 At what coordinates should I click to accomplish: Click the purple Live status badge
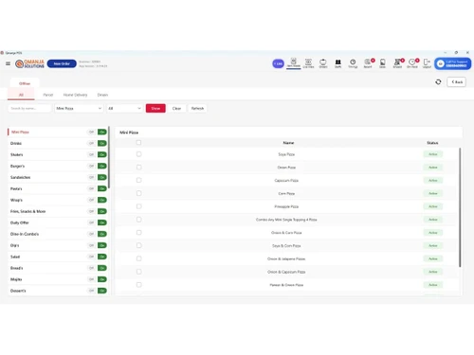pos(278,63)
